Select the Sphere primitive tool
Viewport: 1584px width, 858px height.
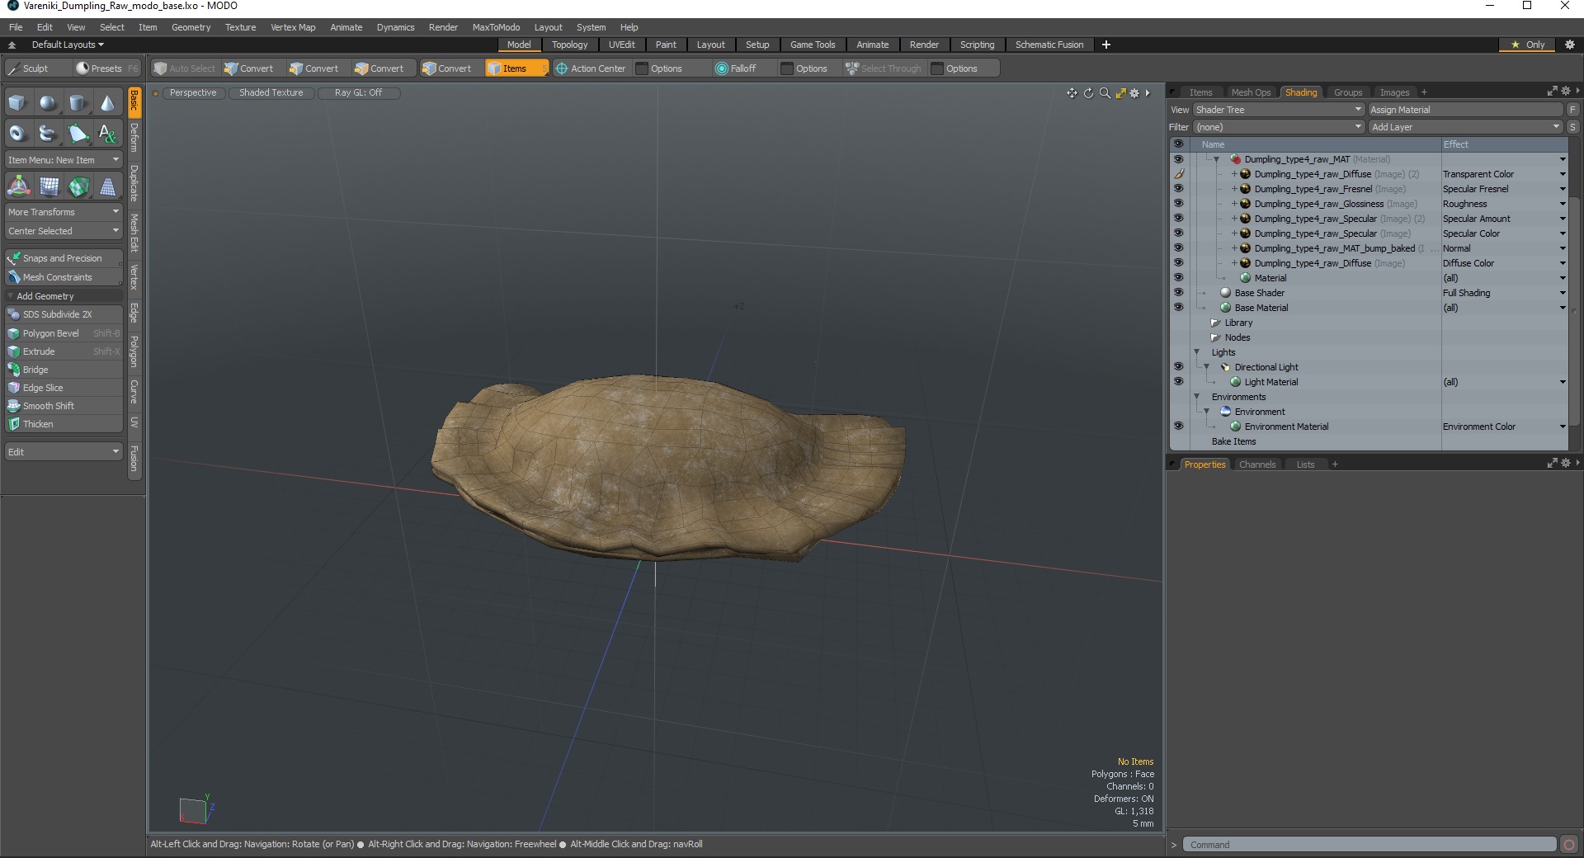(x=48, y=103)
